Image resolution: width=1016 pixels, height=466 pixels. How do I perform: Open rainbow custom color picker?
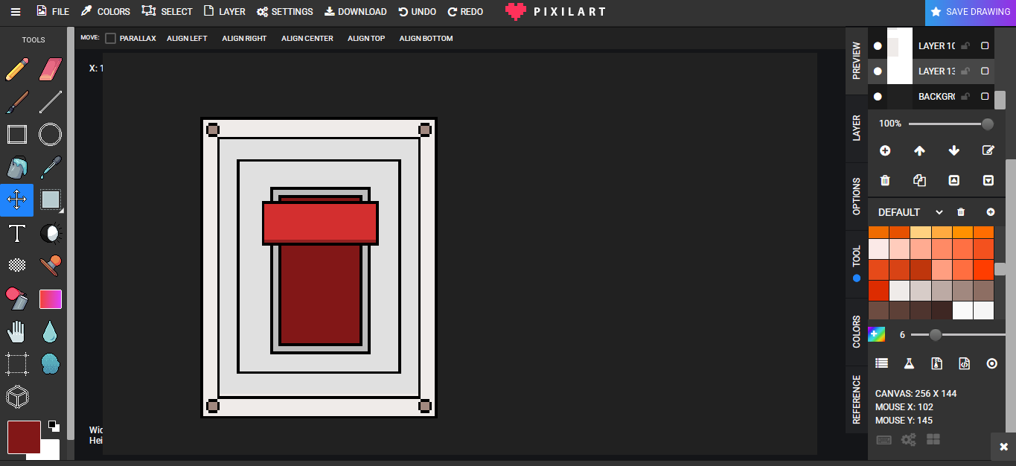pos(877,335)
